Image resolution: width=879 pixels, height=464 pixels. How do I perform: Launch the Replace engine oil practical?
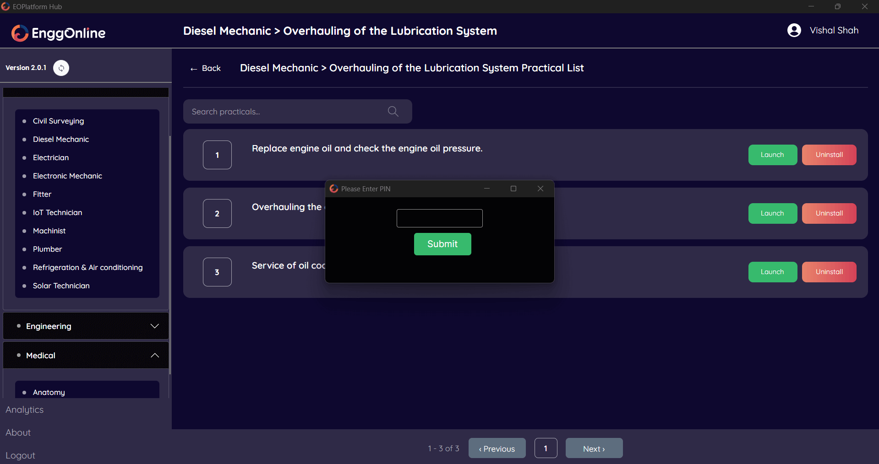(x=772, y=155)
